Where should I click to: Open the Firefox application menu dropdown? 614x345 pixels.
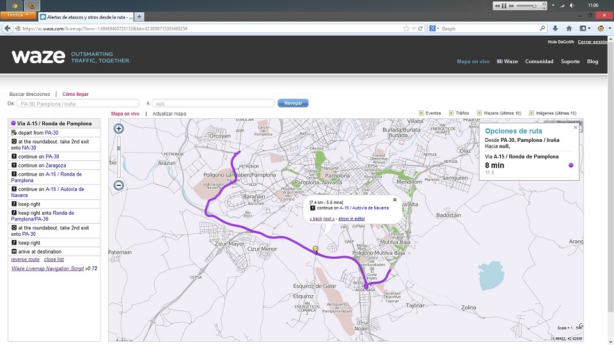pos(19,14)
